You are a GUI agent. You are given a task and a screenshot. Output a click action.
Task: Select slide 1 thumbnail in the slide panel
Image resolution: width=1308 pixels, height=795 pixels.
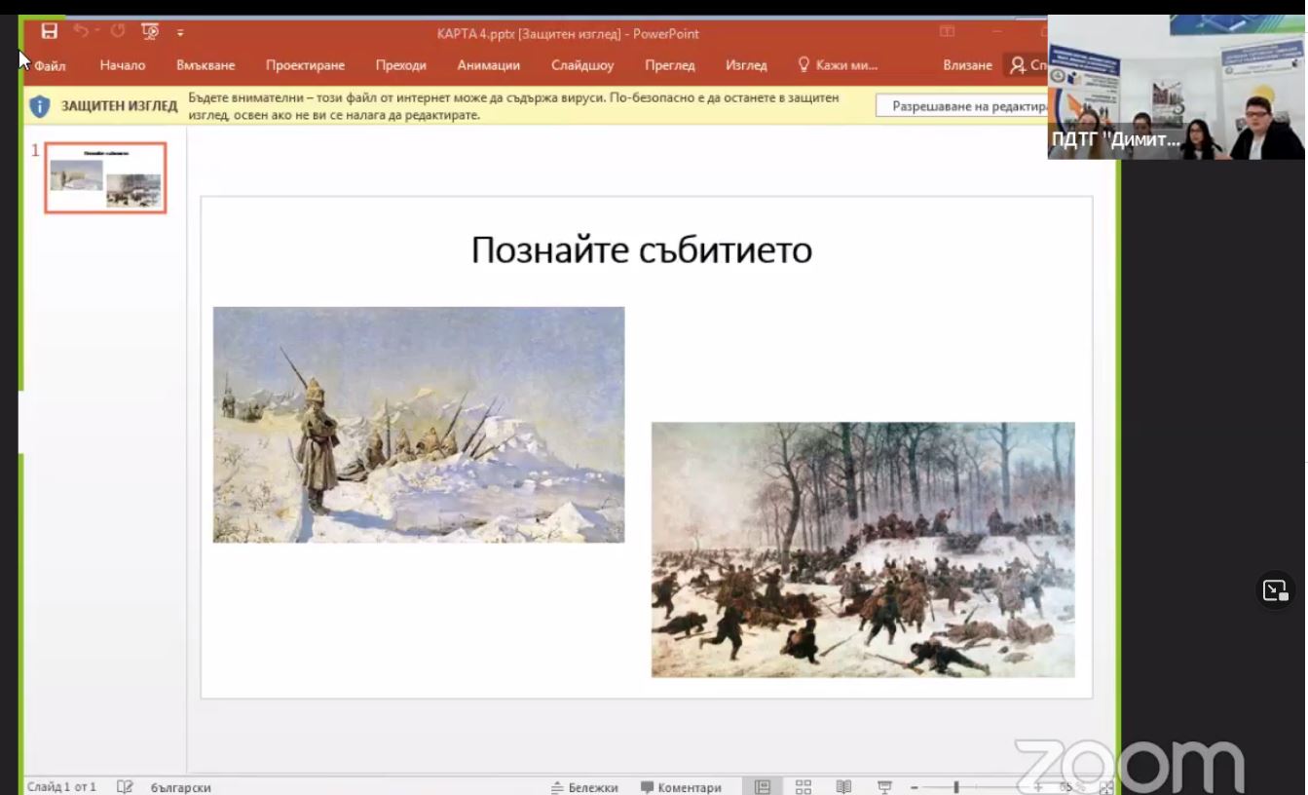(x=105, y=177)
